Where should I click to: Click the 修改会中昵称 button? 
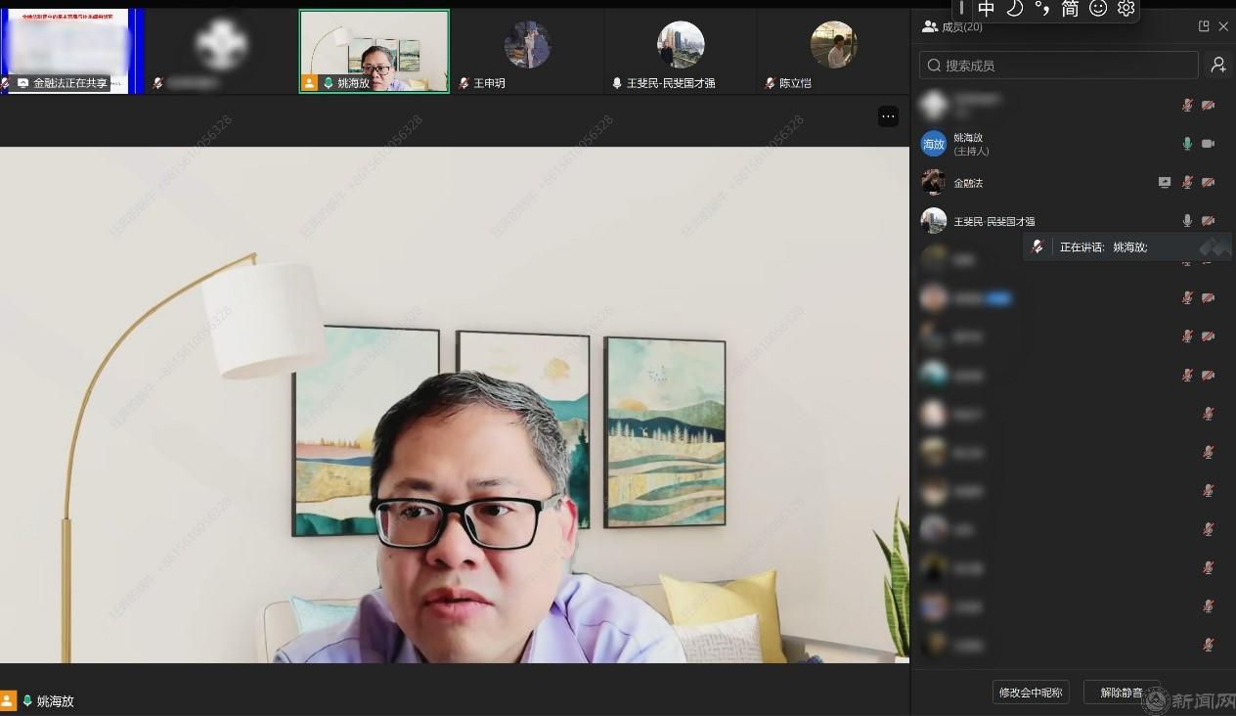(1030, 693)
